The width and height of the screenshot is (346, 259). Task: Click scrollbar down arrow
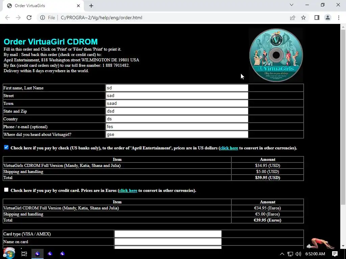coord(343,246)
